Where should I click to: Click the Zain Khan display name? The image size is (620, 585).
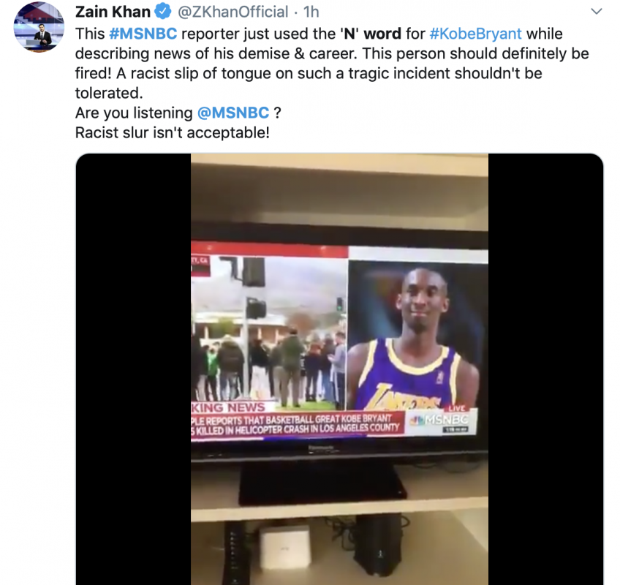click(x=113, y=12)
